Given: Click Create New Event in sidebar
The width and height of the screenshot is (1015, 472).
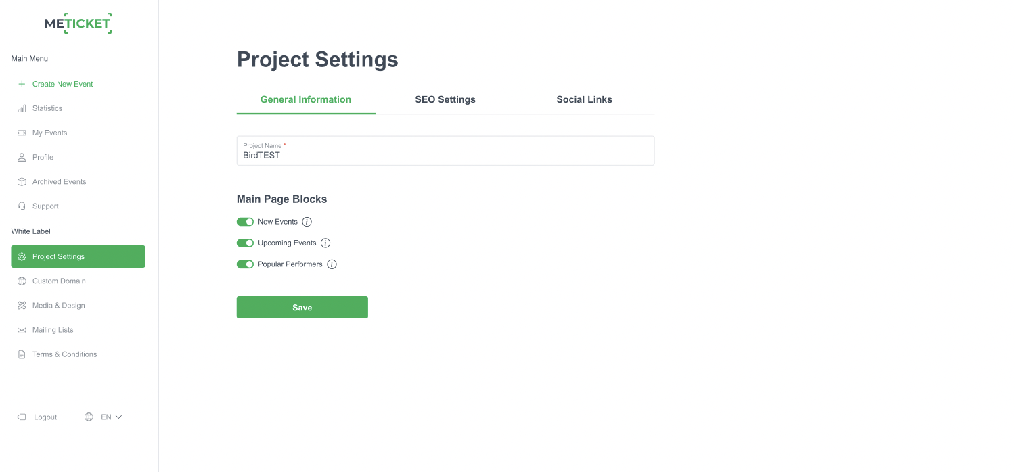Looking at the screenshot, I should pyautogui.click(x=62, y=84).
